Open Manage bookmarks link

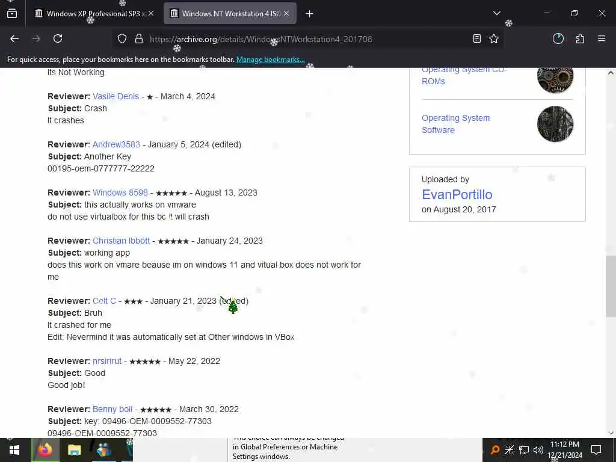(x=270, y=60)
